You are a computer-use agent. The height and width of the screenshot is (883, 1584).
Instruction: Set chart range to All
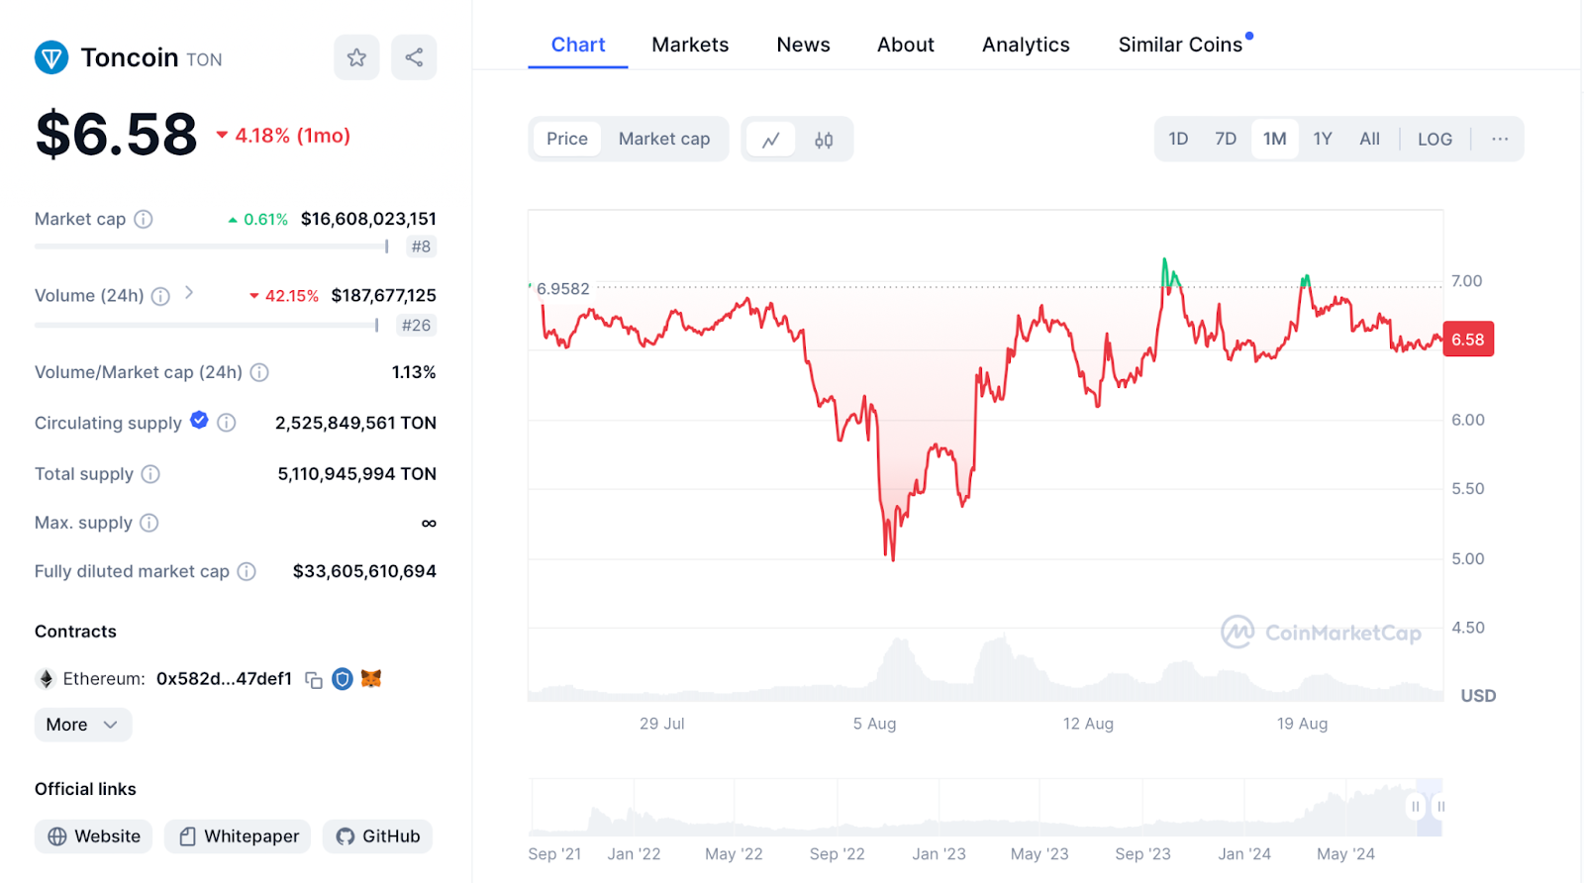[x=1369, y=139]
